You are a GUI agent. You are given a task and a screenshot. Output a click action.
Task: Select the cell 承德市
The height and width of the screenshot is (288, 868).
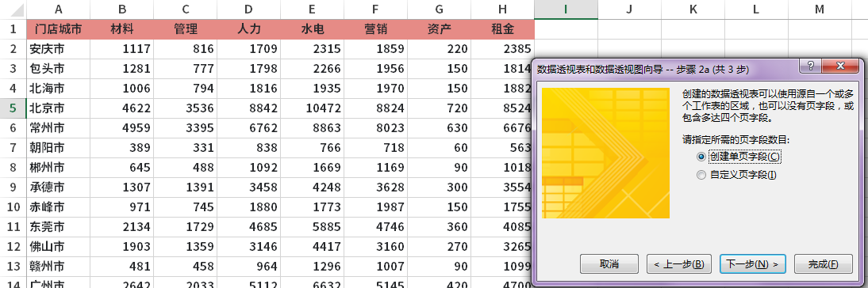[59, 187]
